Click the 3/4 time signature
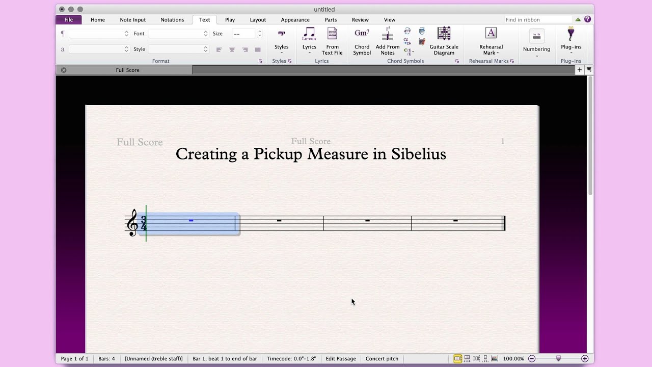Screen dimensions: 652x367 click(x=143, y=223)
